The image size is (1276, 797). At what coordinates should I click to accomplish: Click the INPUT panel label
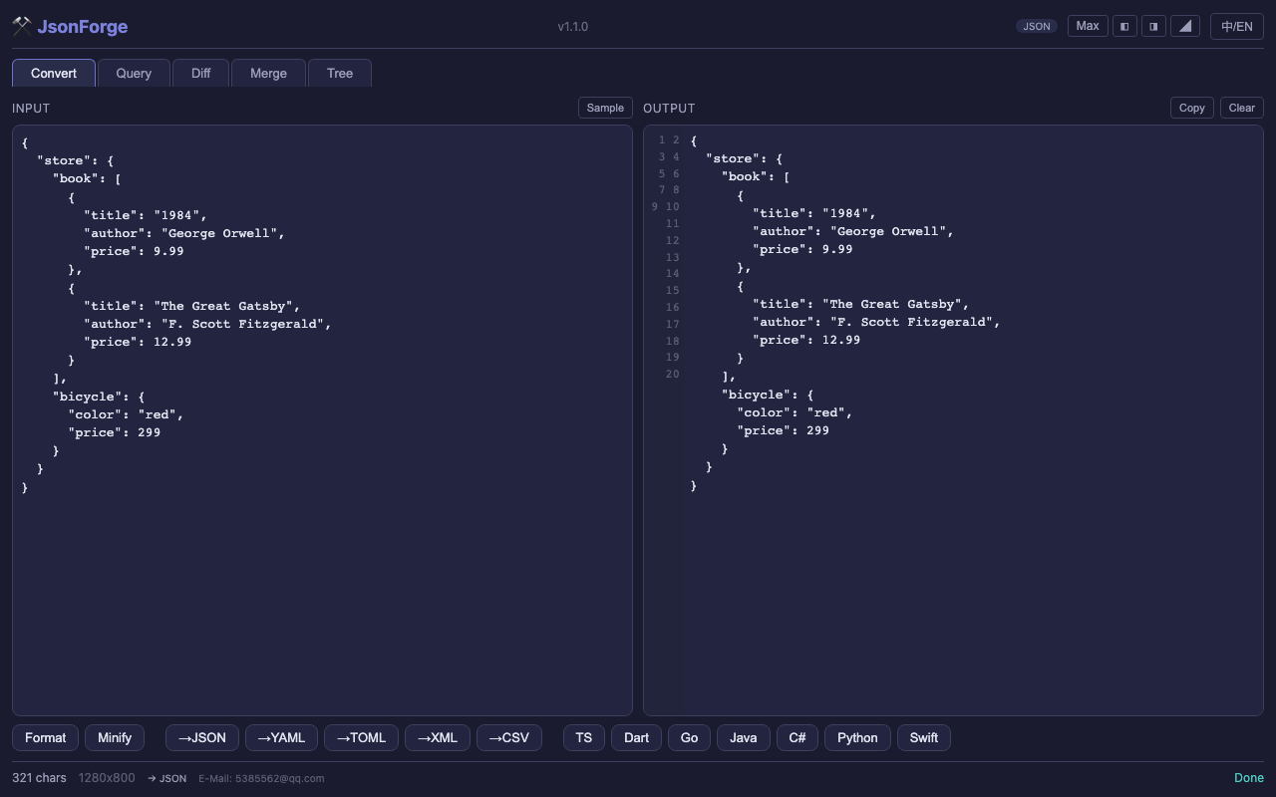click(x=31, y=108)
